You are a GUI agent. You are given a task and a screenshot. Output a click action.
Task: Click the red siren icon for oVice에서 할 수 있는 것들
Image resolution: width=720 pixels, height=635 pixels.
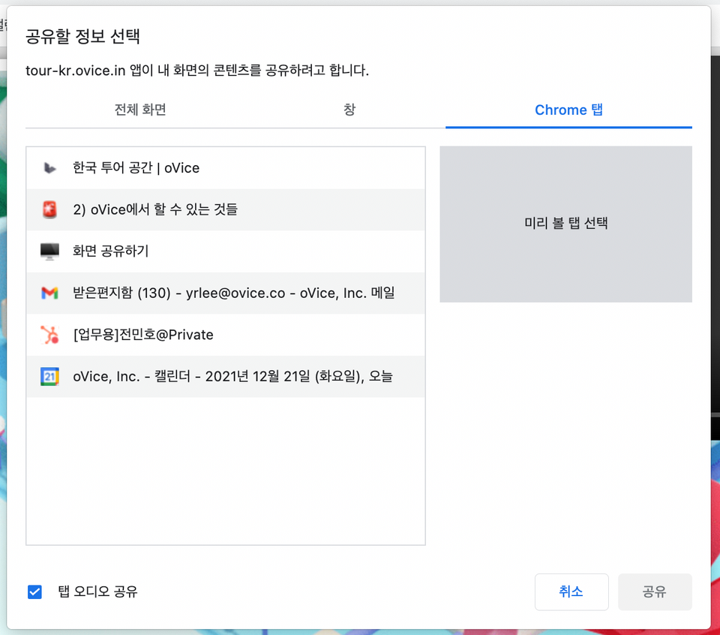tap(49, 209)
